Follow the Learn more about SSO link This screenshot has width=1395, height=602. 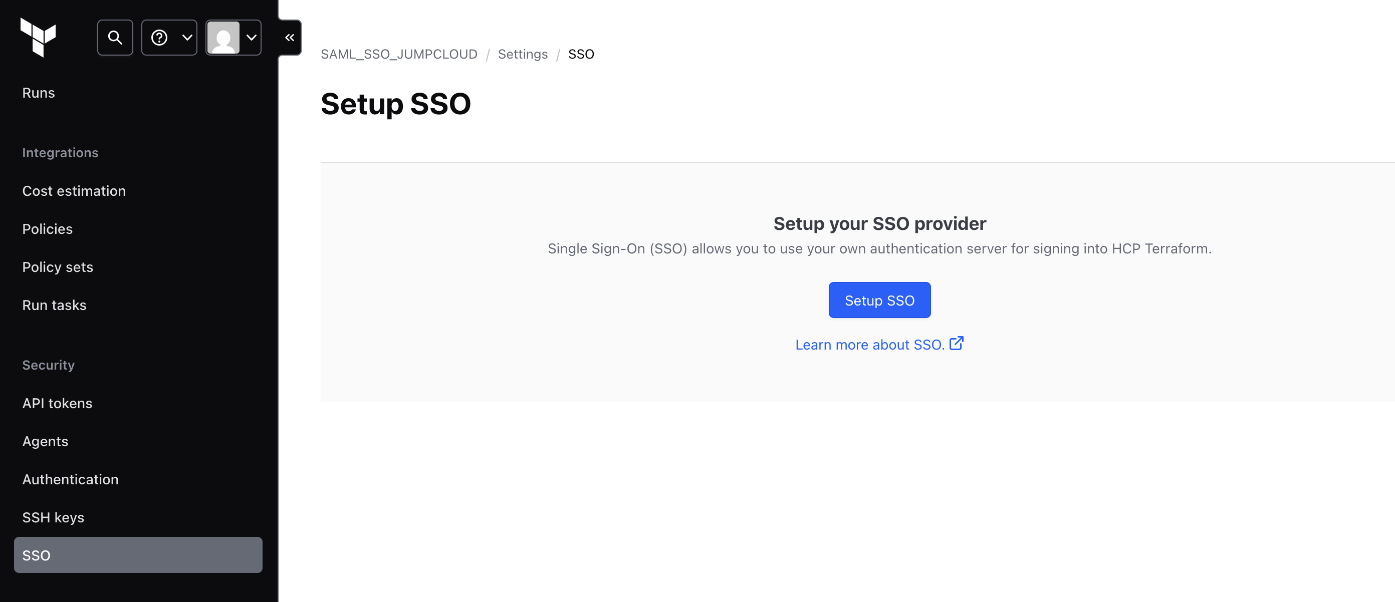[x=869, y=344]
